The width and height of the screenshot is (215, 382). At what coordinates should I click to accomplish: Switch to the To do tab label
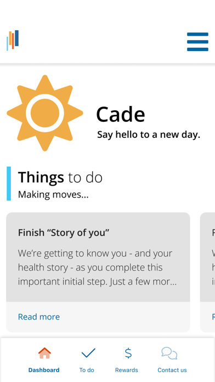[87, 370]
